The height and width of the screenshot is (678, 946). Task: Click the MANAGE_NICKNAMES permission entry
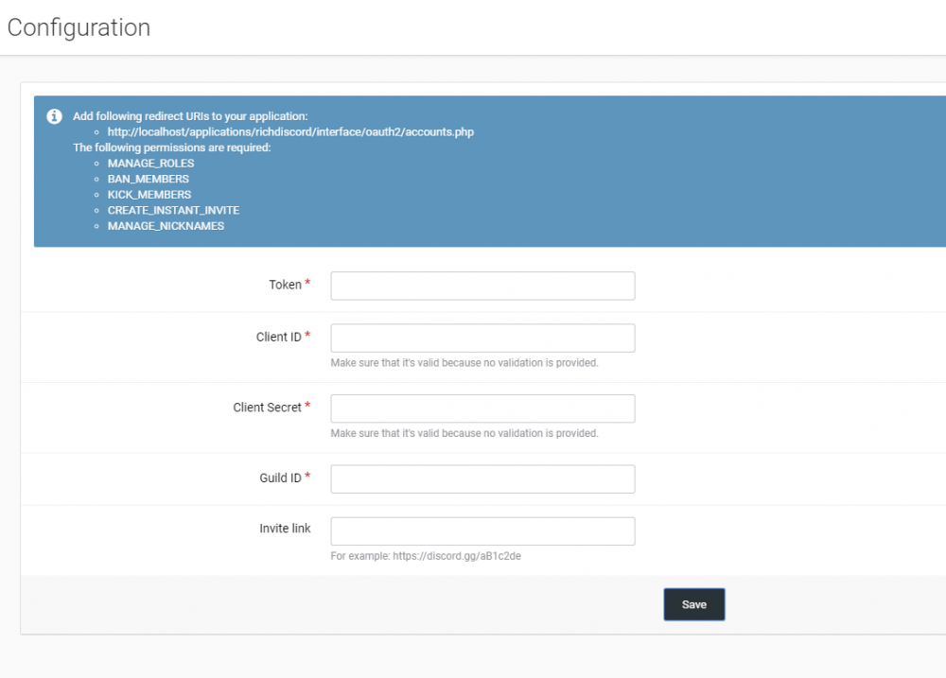pyautogui.click(x=166, y=226)
